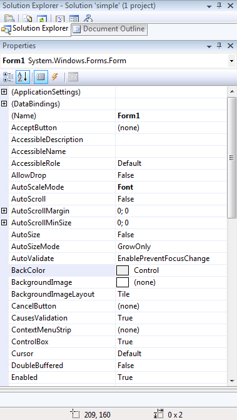Switch to the Document Outline tab
The width and height of the screenshot is (237, 420).
tap(109, 29)
